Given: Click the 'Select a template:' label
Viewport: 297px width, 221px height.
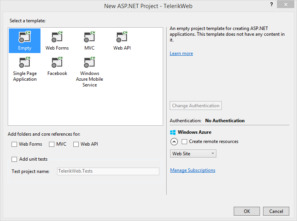Looking at the screenshot, I should point(28,21).
